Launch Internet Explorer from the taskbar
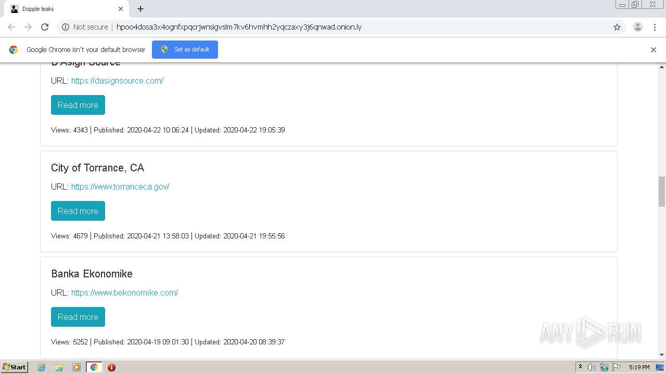666x374 pixels. click(42, 367)
